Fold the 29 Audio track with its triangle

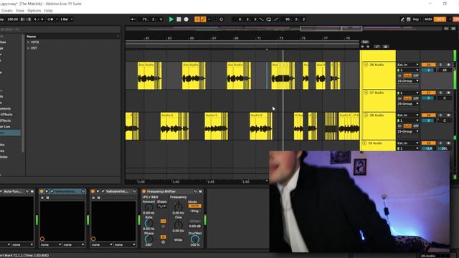[x=364, y=143]
